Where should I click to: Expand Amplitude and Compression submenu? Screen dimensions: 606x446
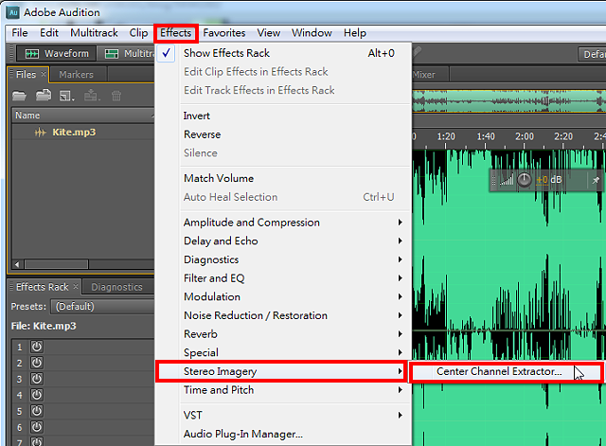pyautogui.click(x=283, y=223)
